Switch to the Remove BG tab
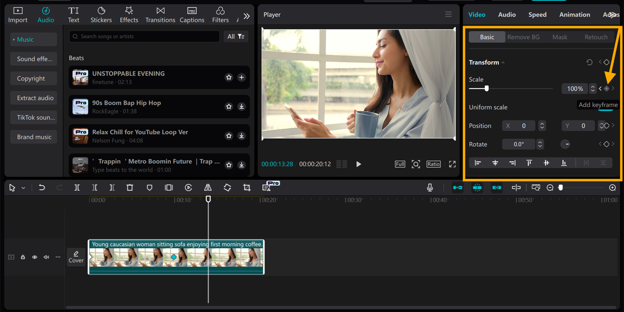This screenshot has width=624, height=312. point(523,37)
